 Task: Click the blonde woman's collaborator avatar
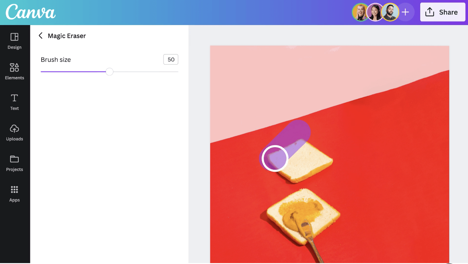[360, 12]
